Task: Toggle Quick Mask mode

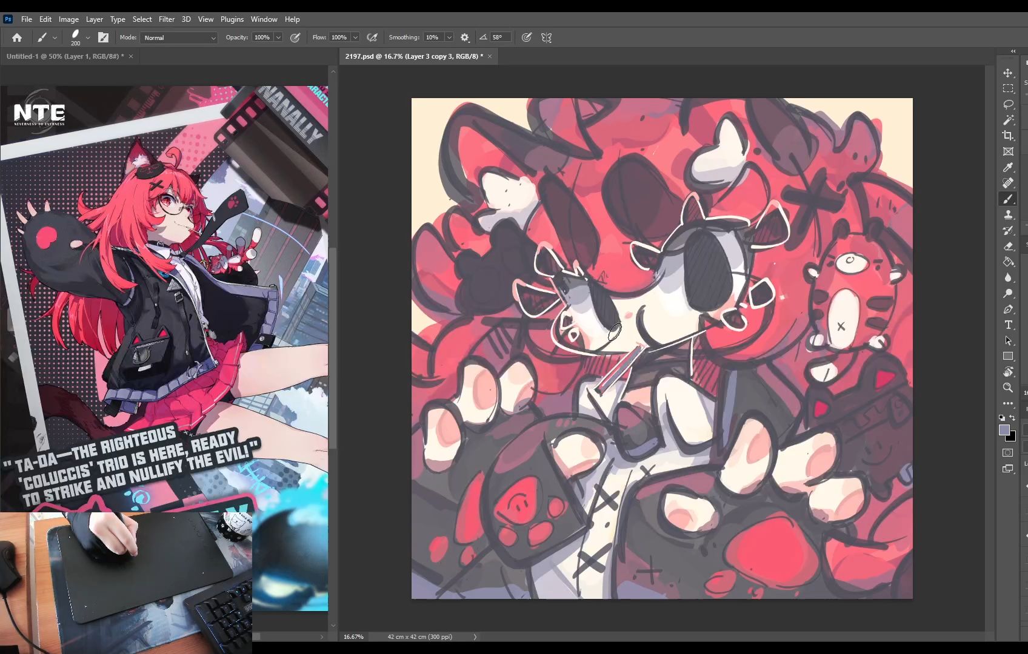Action: coord(1008,453)
